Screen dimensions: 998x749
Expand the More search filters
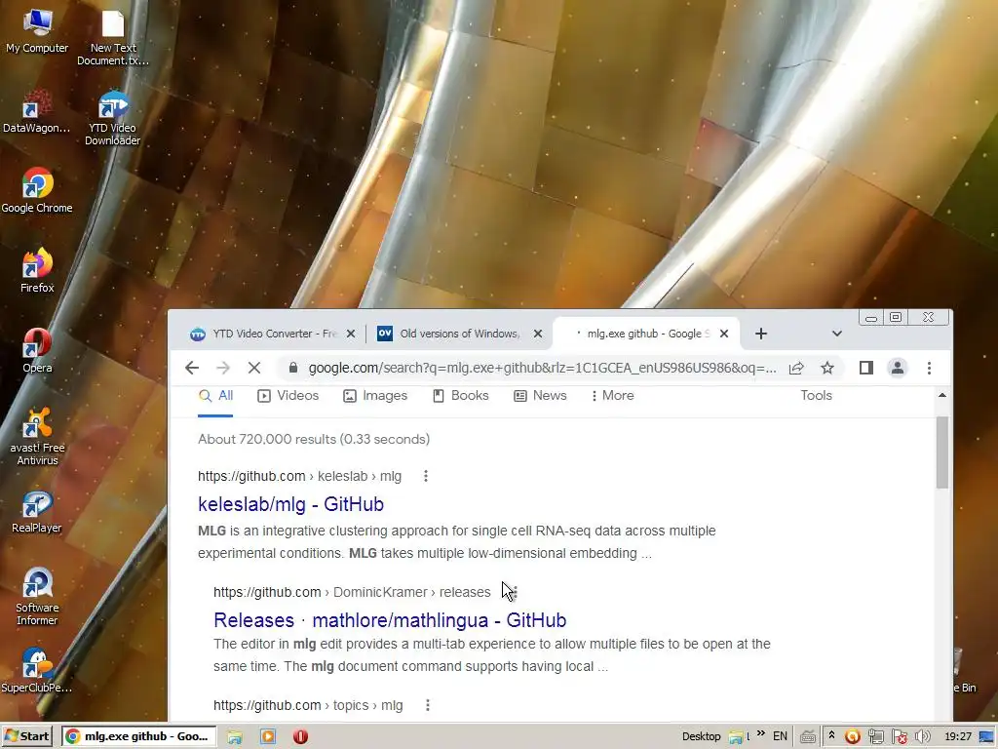(x=612, y=396)
